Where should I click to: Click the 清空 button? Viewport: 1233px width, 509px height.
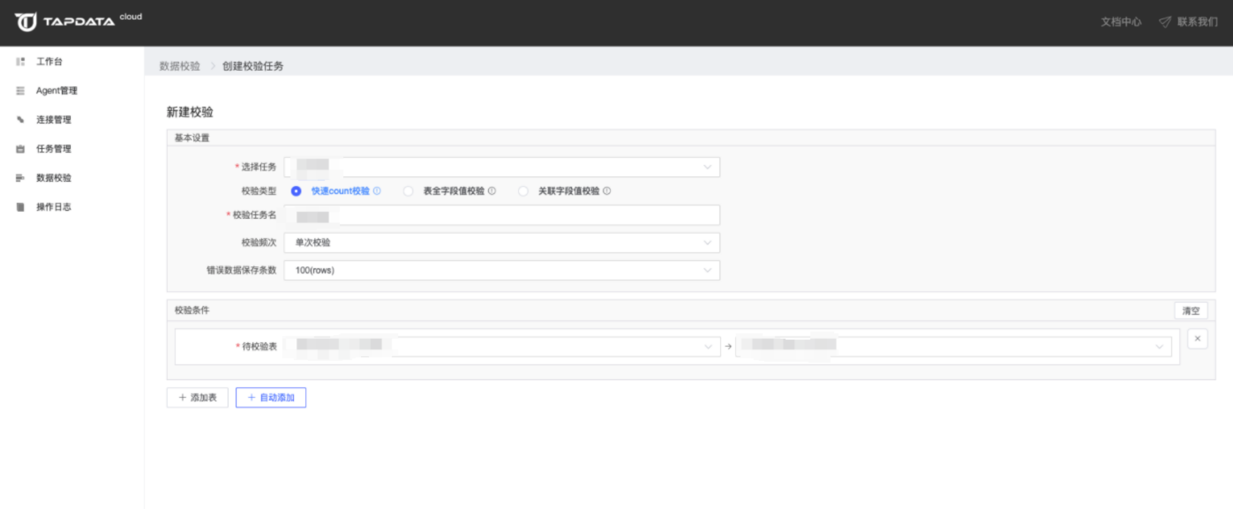1191,311
